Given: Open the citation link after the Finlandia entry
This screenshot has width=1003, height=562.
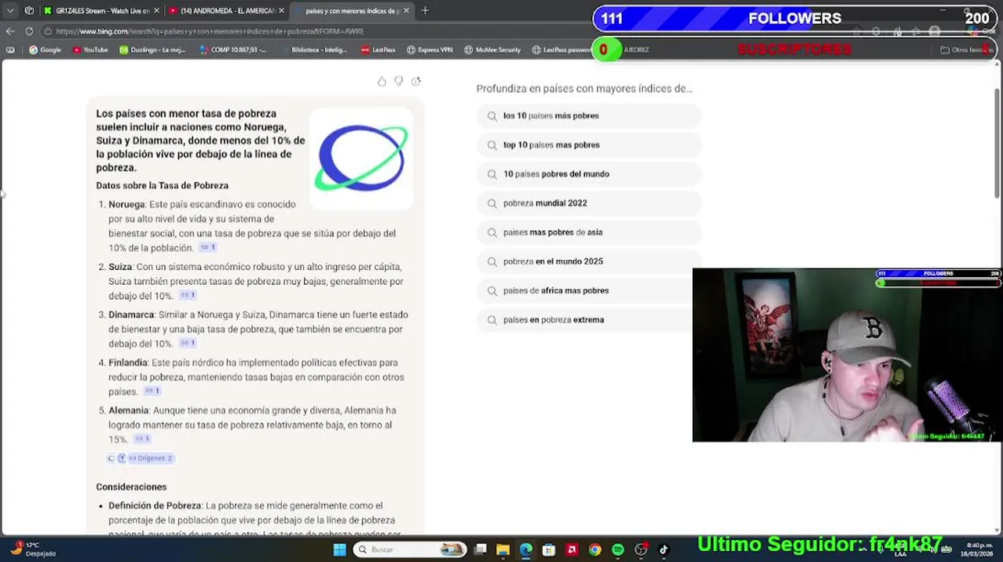Looking at the screenshot, I should 152,391.
